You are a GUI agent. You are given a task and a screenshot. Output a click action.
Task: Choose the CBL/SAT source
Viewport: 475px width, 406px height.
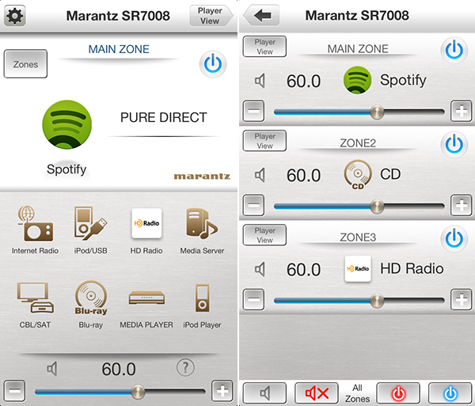35,305
